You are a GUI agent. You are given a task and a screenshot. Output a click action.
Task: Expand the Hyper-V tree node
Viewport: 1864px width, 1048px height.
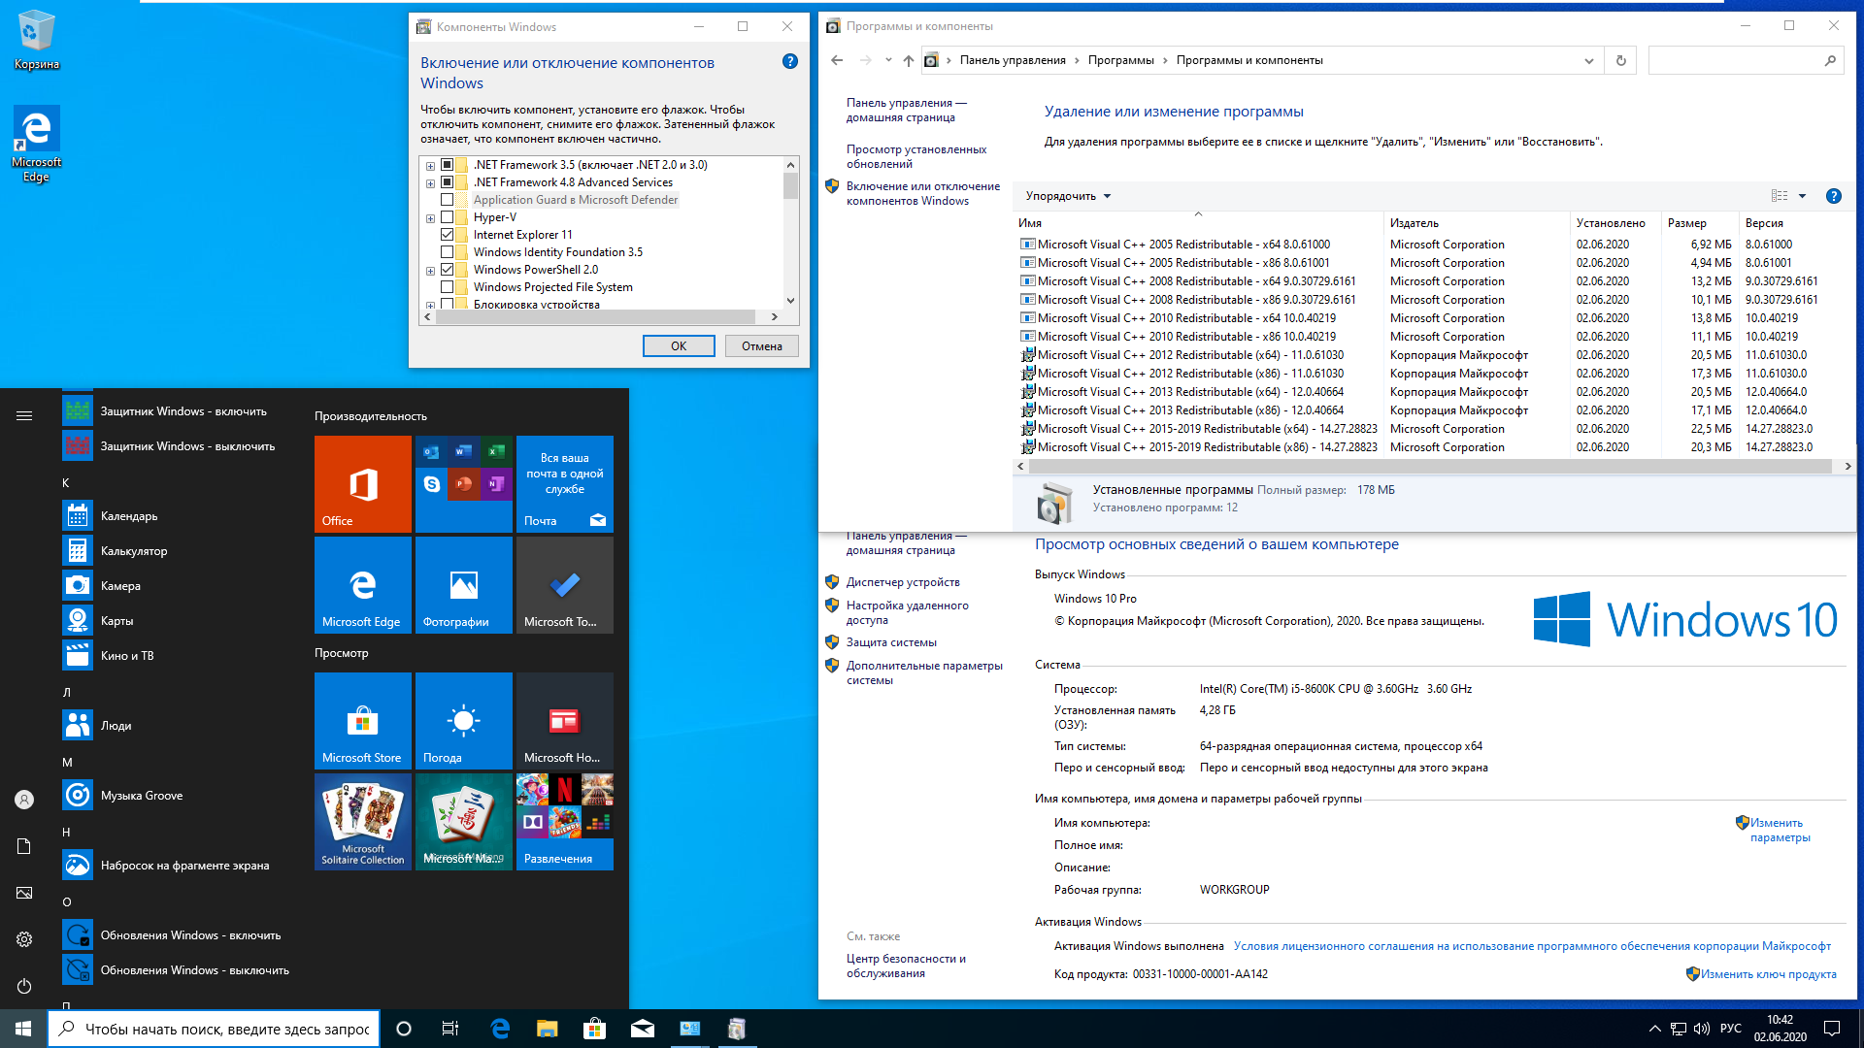click(430, 218)
